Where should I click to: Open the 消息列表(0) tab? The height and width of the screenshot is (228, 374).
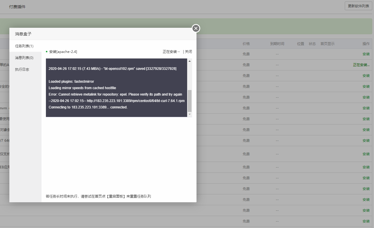24,58
